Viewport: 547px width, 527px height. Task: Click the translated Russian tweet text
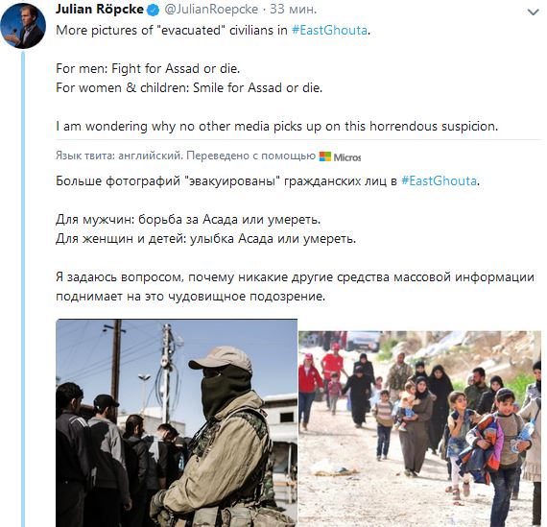click(x=296, y=238)
